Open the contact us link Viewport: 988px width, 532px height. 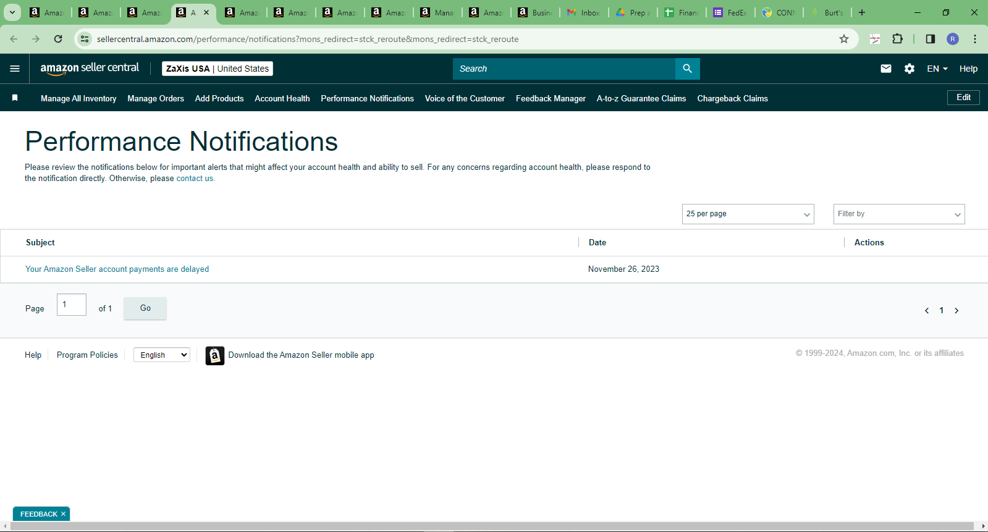click(195, 179)
